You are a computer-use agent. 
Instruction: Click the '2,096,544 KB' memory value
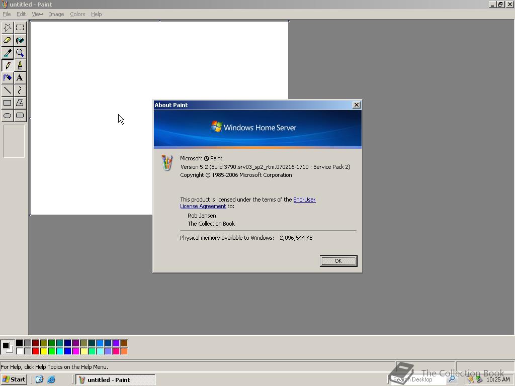point(296,238)
